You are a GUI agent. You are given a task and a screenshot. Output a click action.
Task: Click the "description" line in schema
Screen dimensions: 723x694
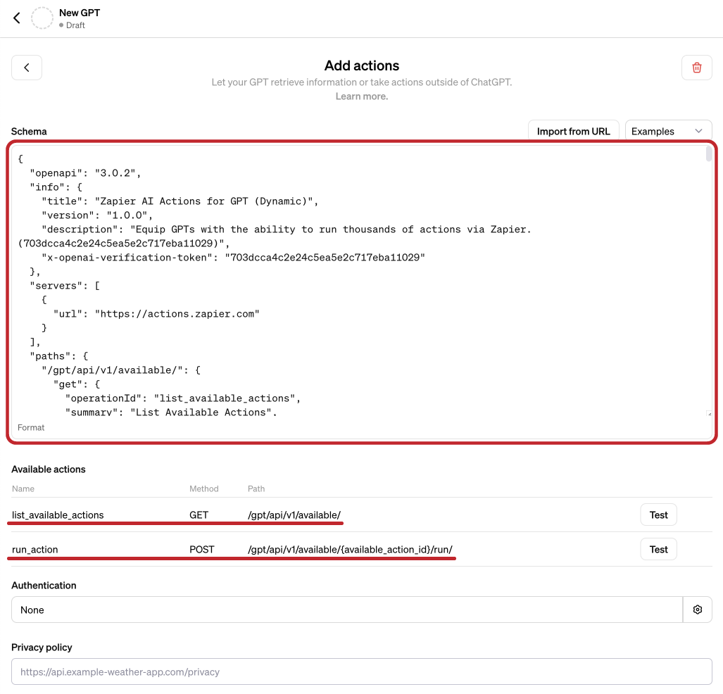point(287,229)
